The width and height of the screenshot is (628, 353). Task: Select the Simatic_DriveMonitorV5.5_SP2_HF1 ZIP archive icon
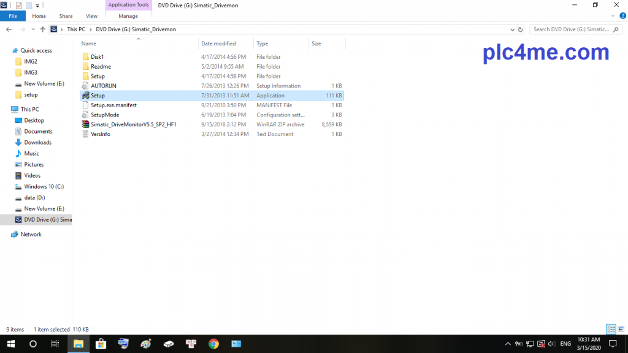coord(86,124)
